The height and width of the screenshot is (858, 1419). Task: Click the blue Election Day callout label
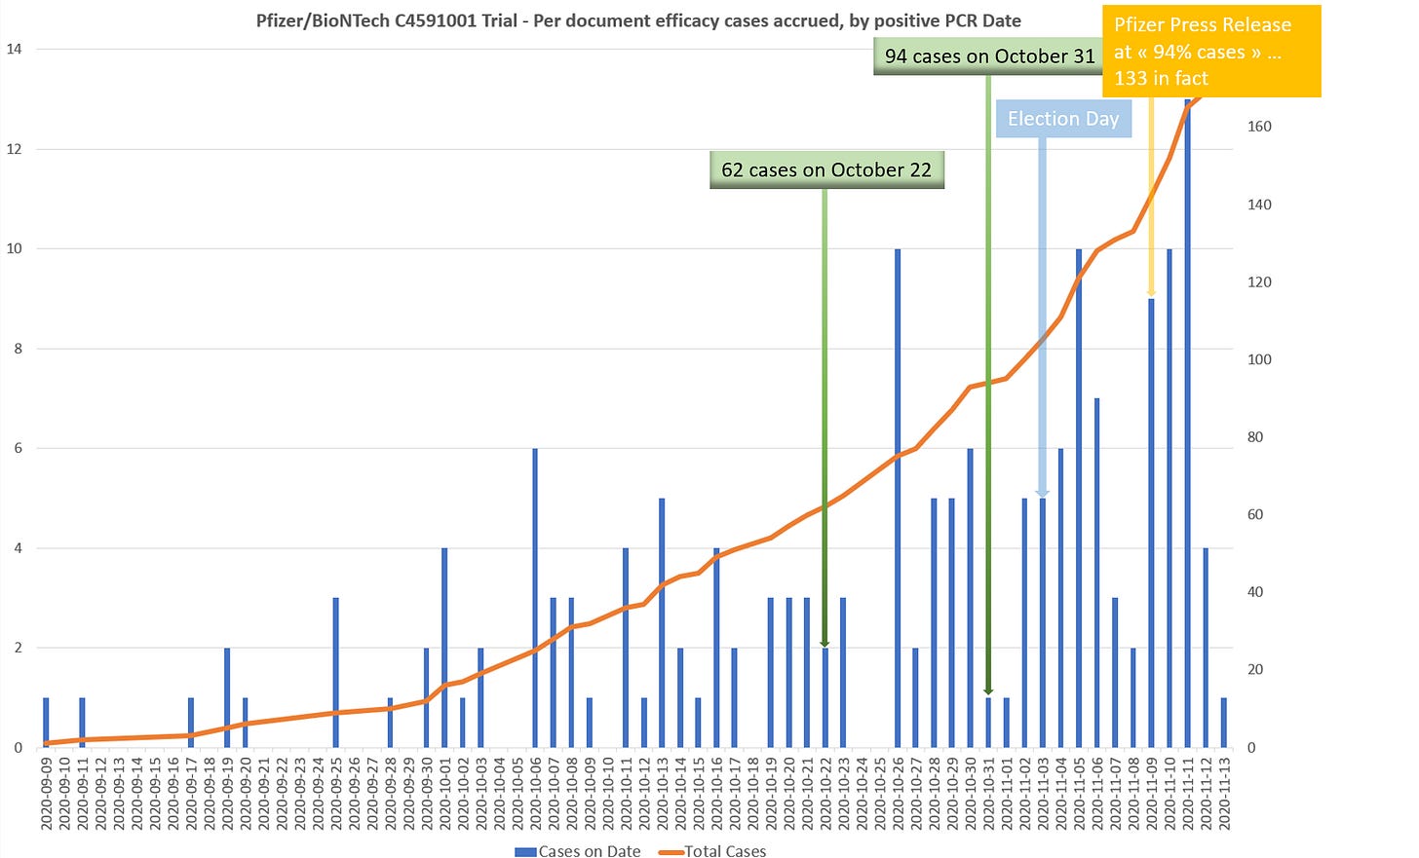(1062, 119)
